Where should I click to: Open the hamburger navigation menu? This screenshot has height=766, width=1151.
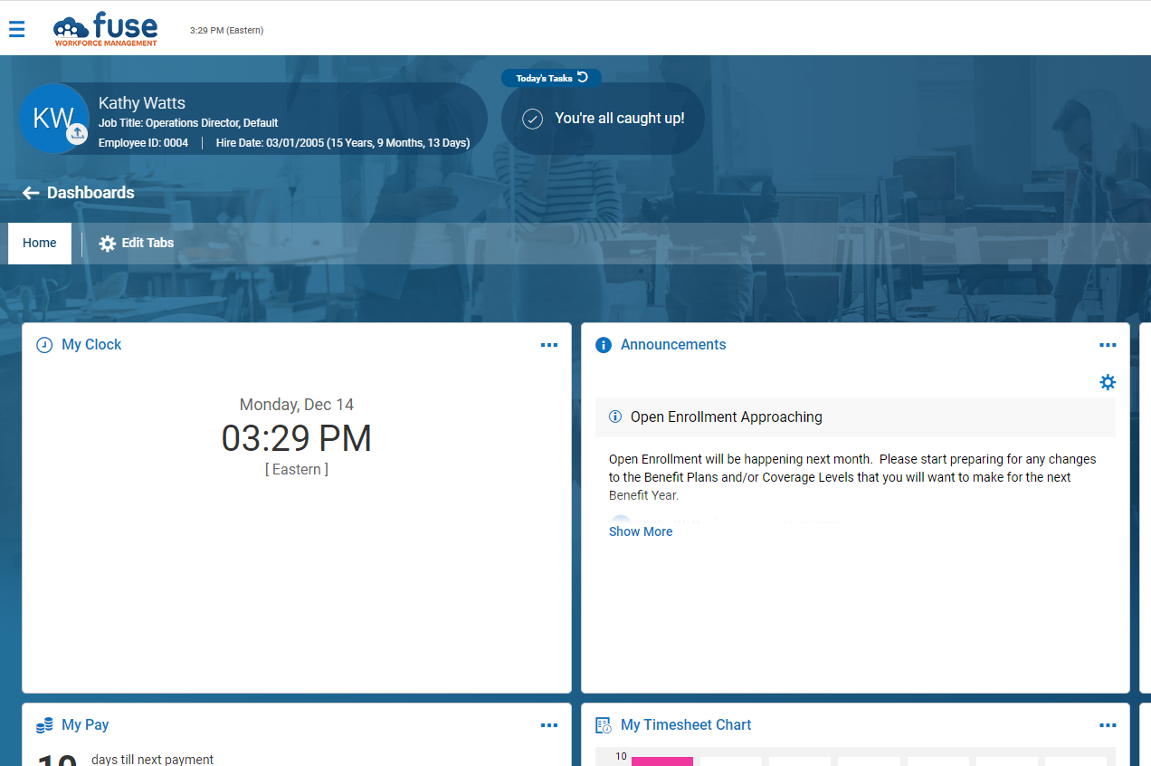click(16, 29)
